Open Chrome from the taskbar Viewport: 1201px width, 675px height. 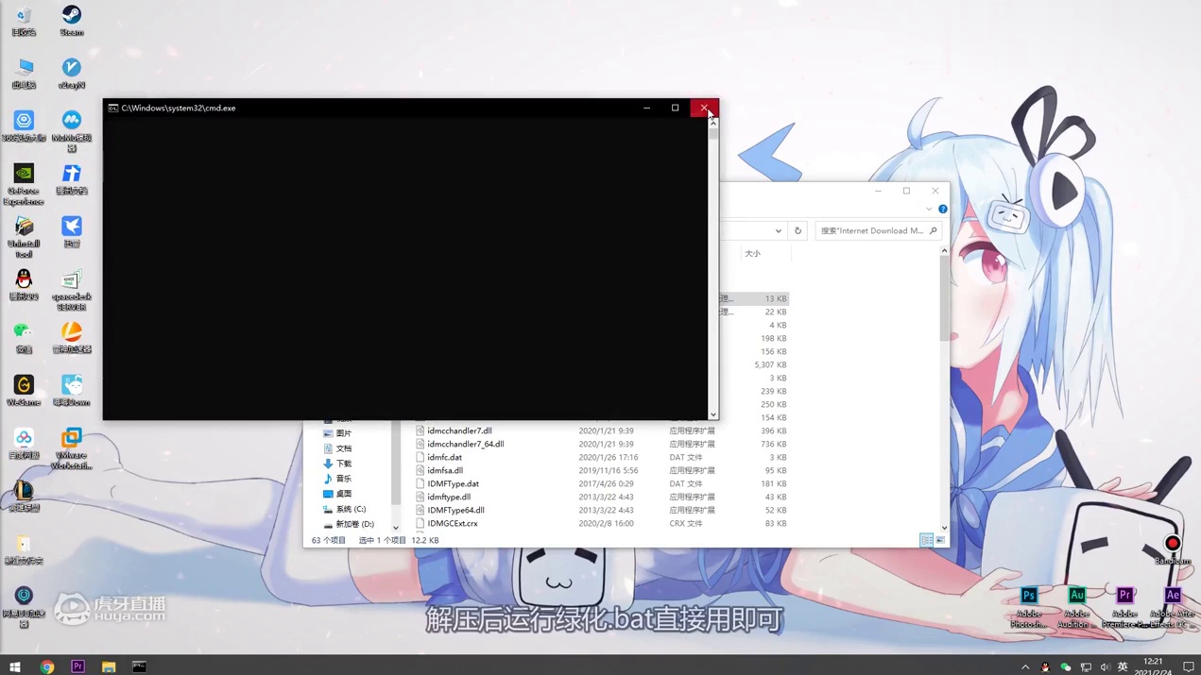coord(46,667)
